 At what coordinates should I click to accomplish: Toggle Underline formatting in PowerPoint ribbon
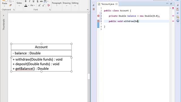coord(33,1)
